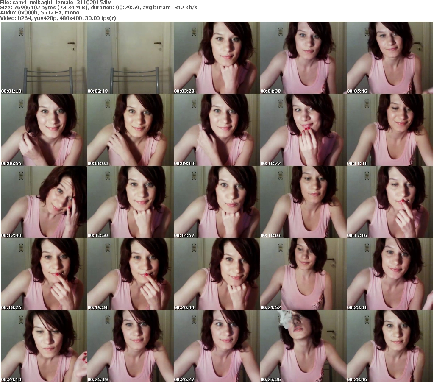Pick the frame at 00:18:25
This screenshot has width=434, height=382.
44,274
